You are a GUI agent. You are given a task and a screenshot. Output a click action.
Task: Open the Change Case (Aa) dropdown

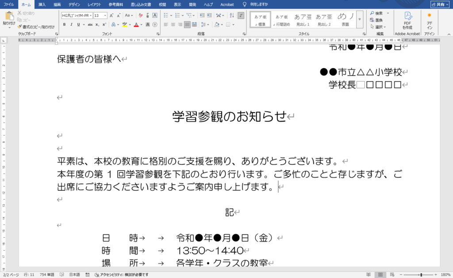pos(129,15)
